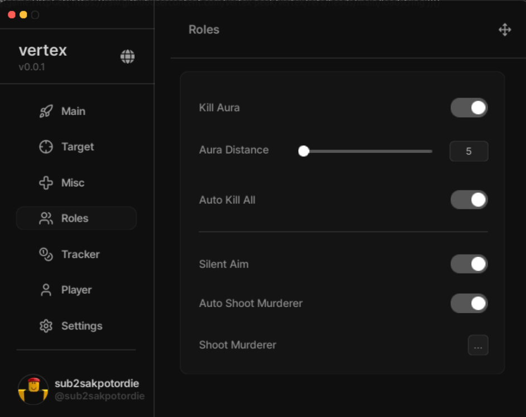Click the vertex app title

pyautogui.click(x=43, y=51)
